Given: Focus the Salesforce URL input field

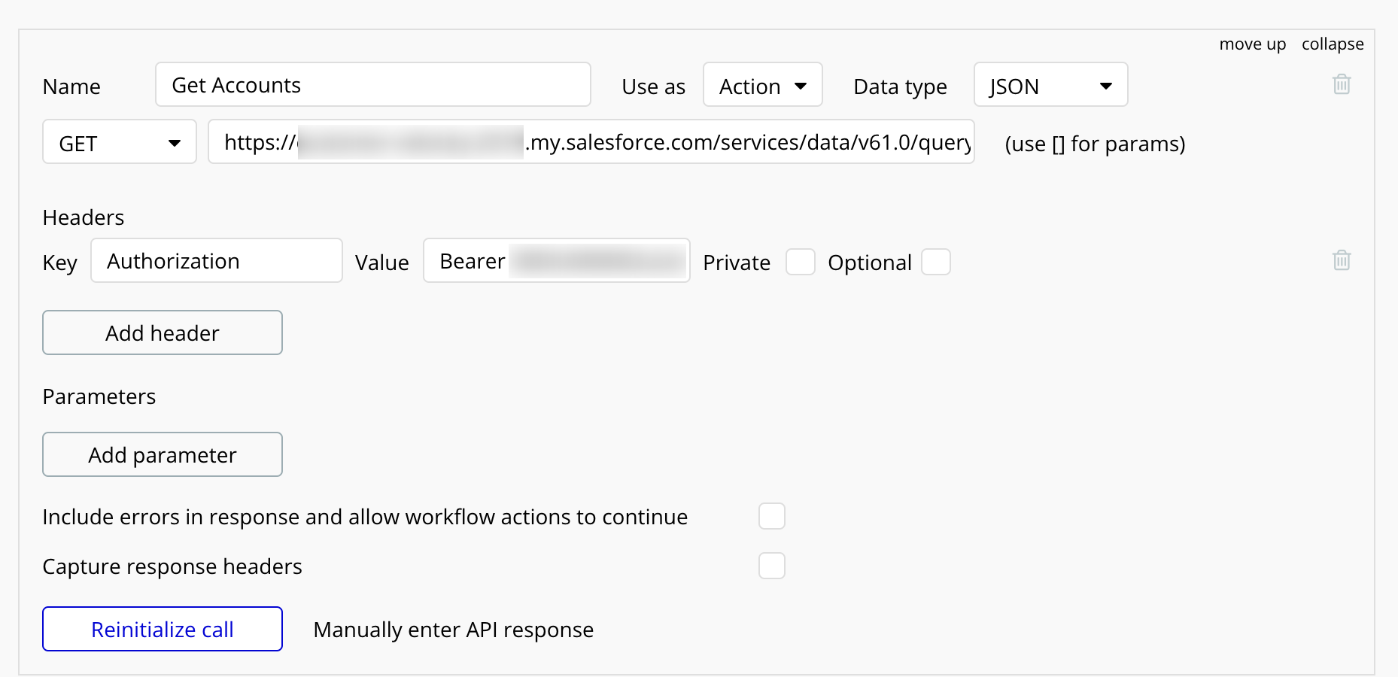Looking at the screenshot, I should click(x=591, y=142).
